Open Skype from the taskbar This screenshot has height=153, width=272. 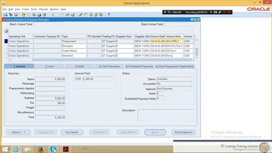(53, 149)
